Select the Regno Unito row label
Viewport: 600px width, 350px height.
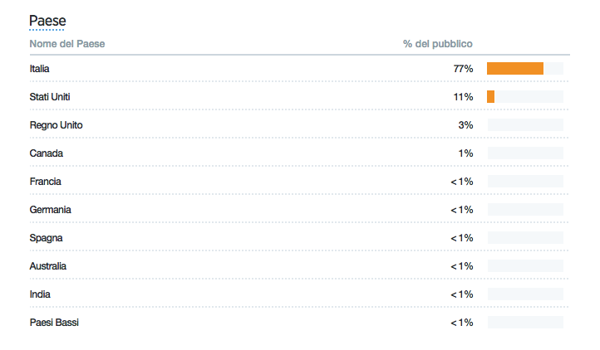[x=56, y=125]
